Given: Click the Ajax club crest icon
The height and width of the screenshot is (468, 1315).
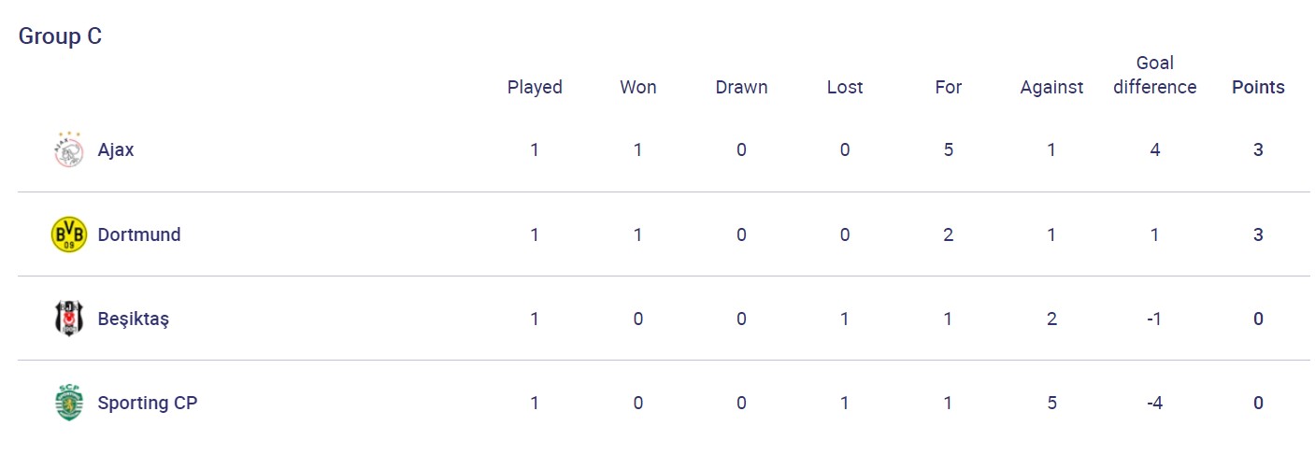Looking at the screenshot, I should tap(68, 149).
